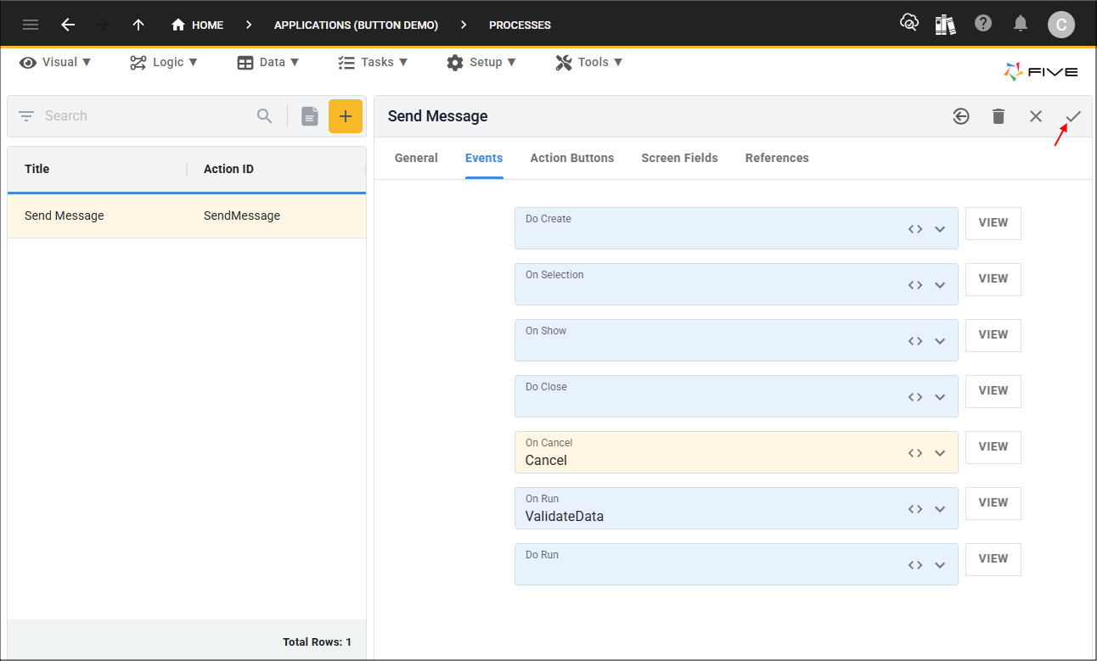Open code editor for Do Create

point(915,229)
